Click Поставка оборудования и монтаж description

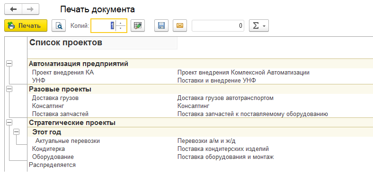pos(226,157)
